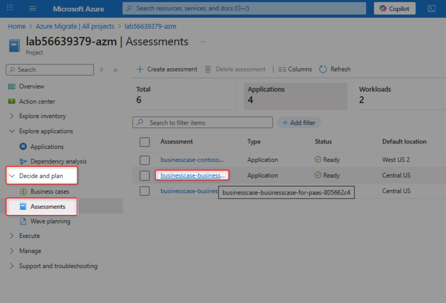This screenshot has width=446, height=303.
Task: Select the Workloads 2 summary card
Action: coord(401,96)
